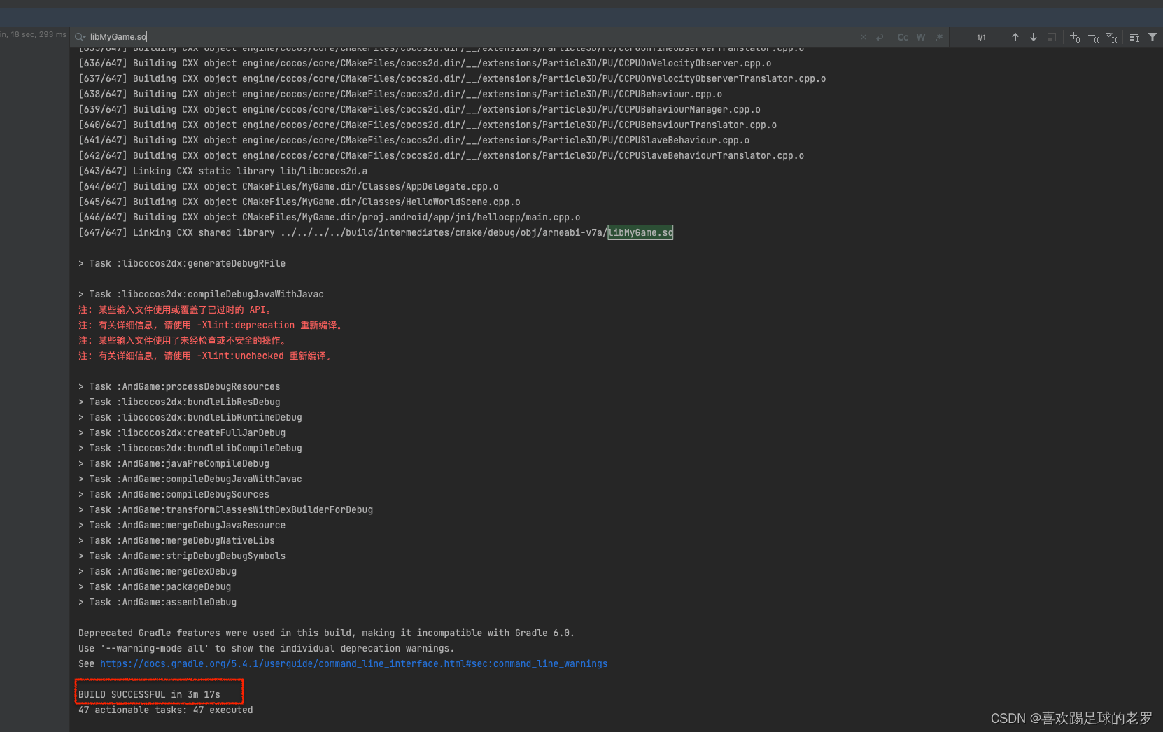This screenshot has width=1163, height=732.
Task: Toggle Regex (.*) search option
Action: point(939,37)
